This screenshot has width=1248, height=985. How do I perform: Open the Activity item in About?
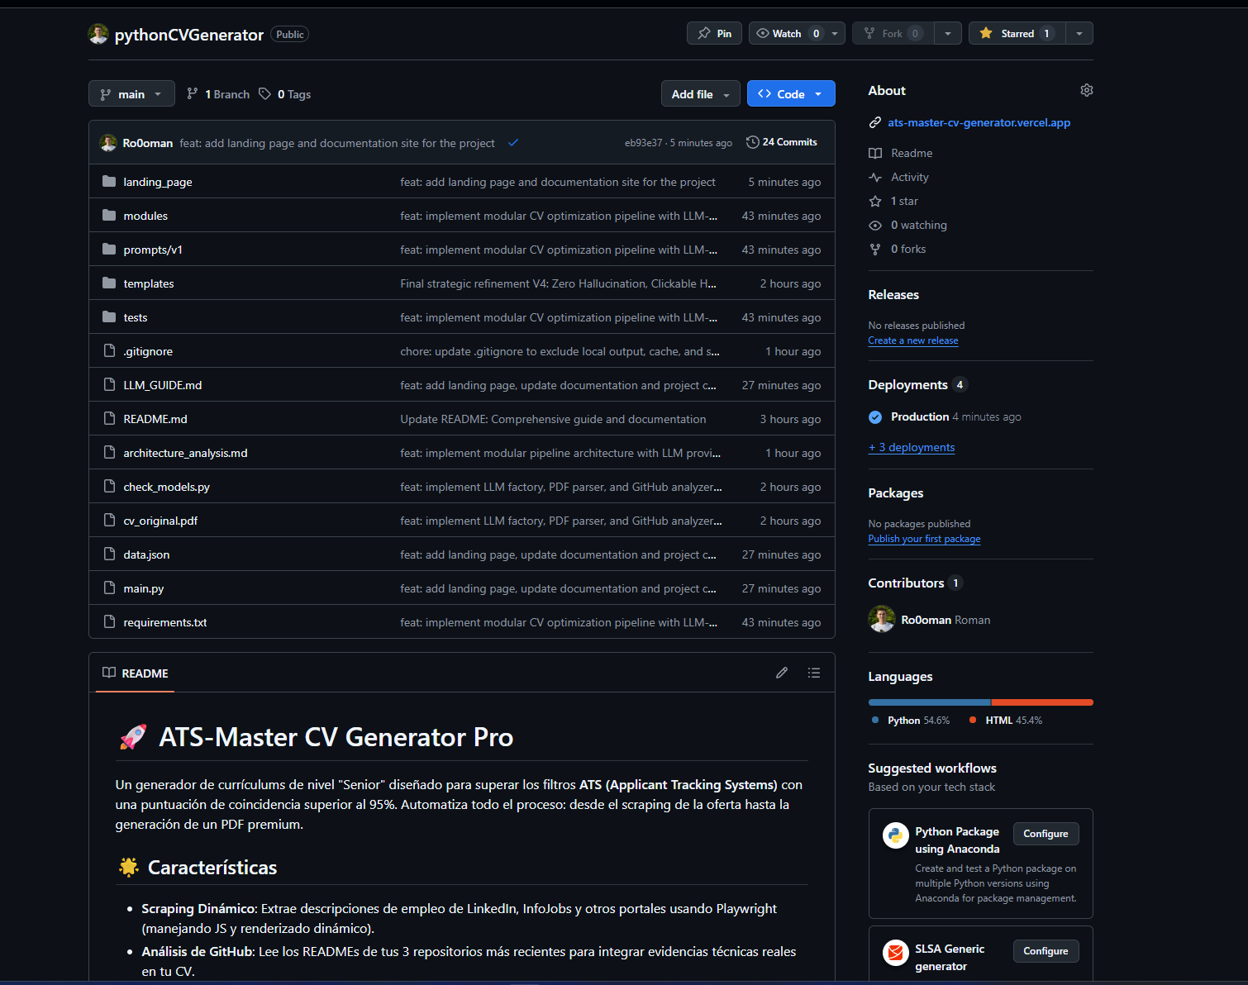coord(909,177)
